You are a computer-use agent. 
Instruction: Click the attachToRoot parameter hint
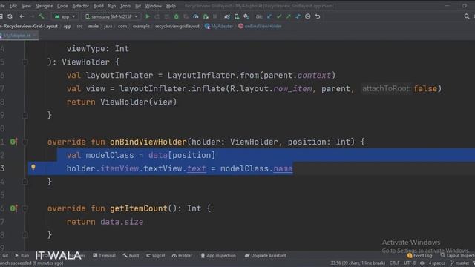click(x=386, y=89)
